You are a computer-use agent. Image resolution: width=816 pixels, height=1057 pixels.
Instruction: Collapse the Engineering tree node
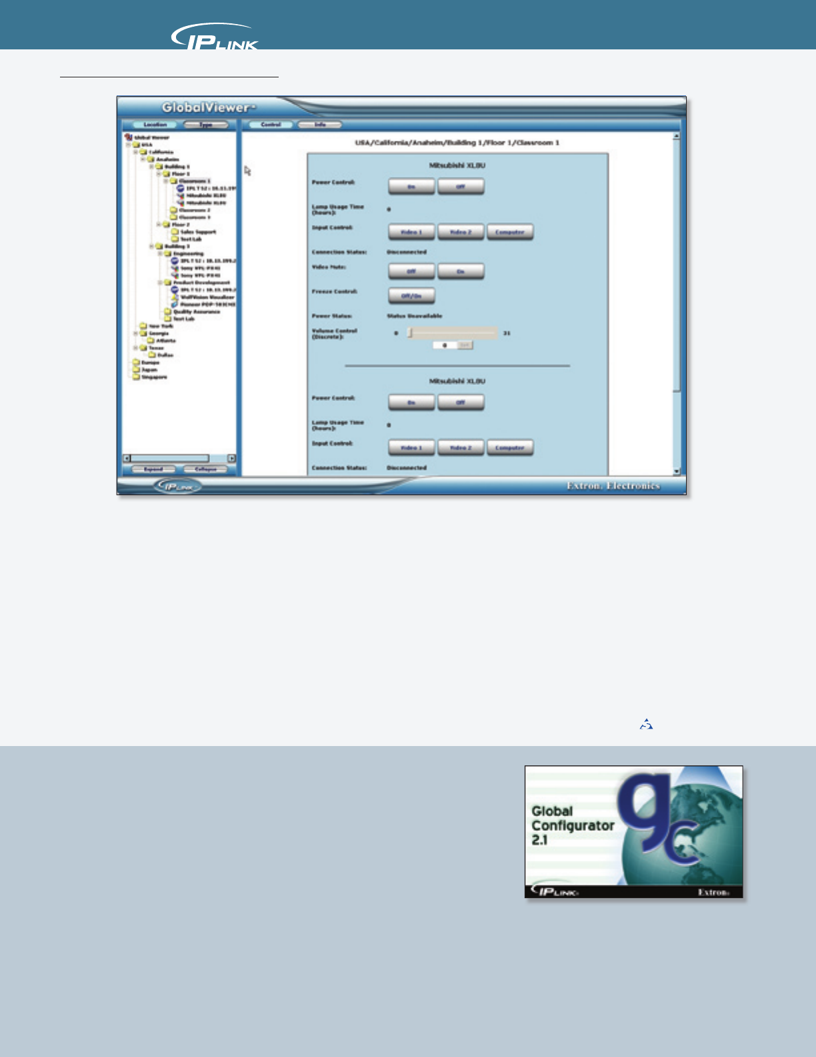click(160, 254)
